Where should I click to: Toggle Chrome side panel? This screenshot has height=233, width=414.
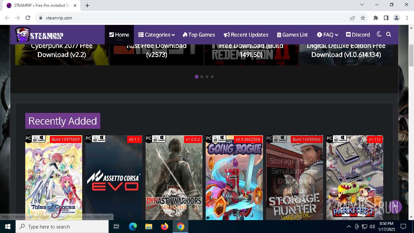point(386,18)
